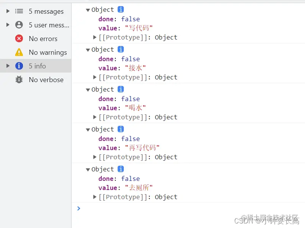Click info badge on Object with value 接水

coord(121,49)
